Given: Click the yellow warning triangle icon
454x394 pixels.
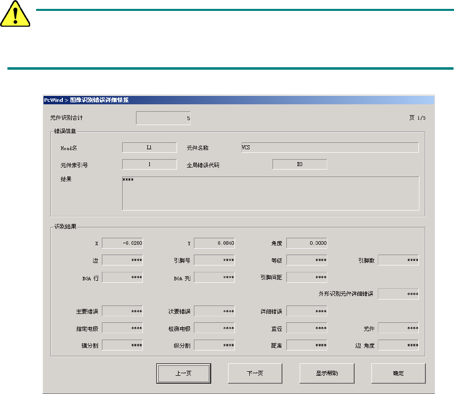Looking at the screenshot, I should tap(15, 17).
